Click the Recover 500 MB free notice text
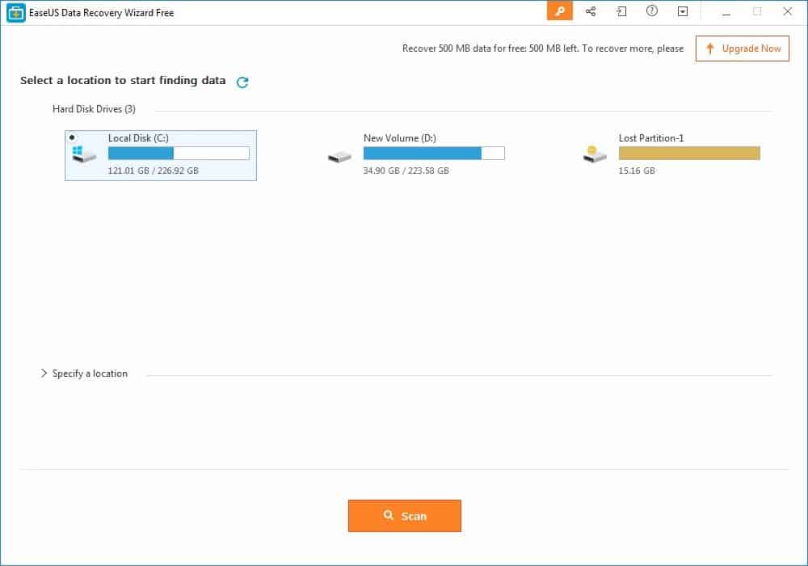The height and width of the screenshot is (566, 808). 543,49
